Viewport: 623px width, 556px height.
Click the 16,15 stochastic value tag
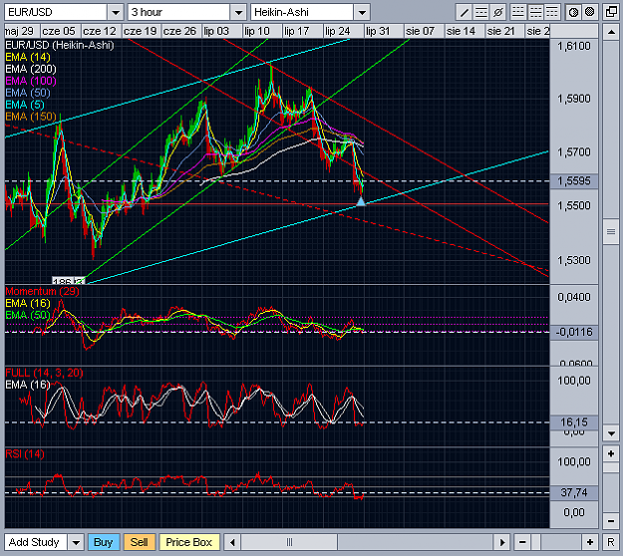coord(574,422)
